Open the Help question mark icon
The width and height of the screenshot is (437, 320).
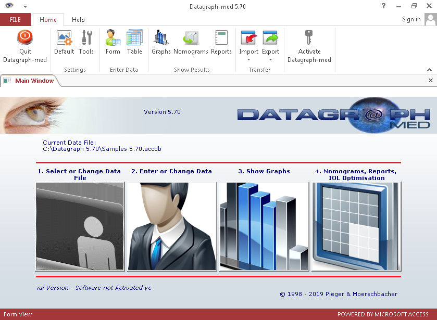384,6
